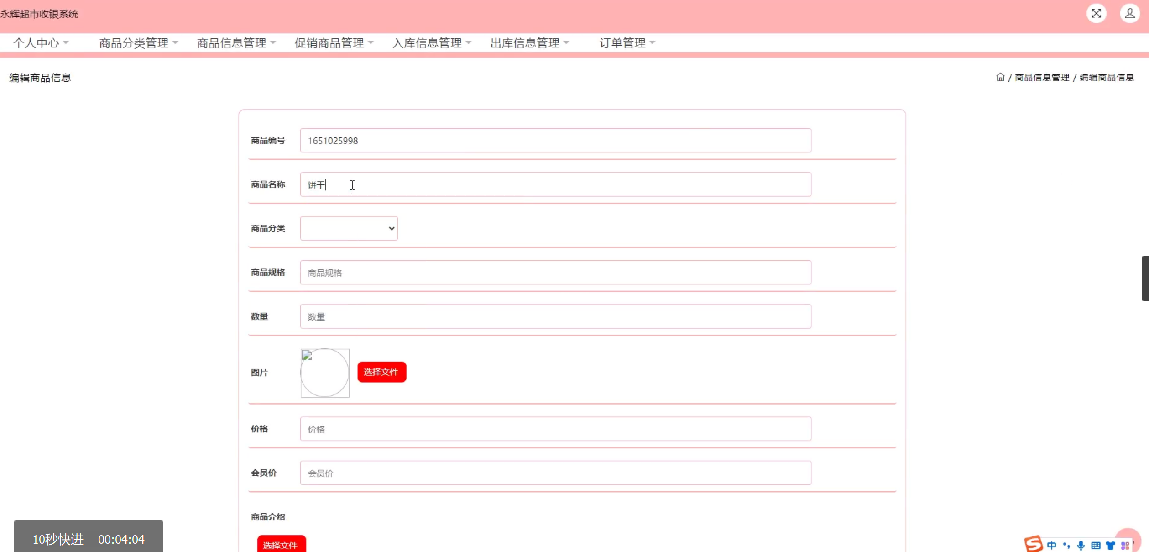
Task: Click the fullscreen toggle icon in header
Action: [1096, 14]
